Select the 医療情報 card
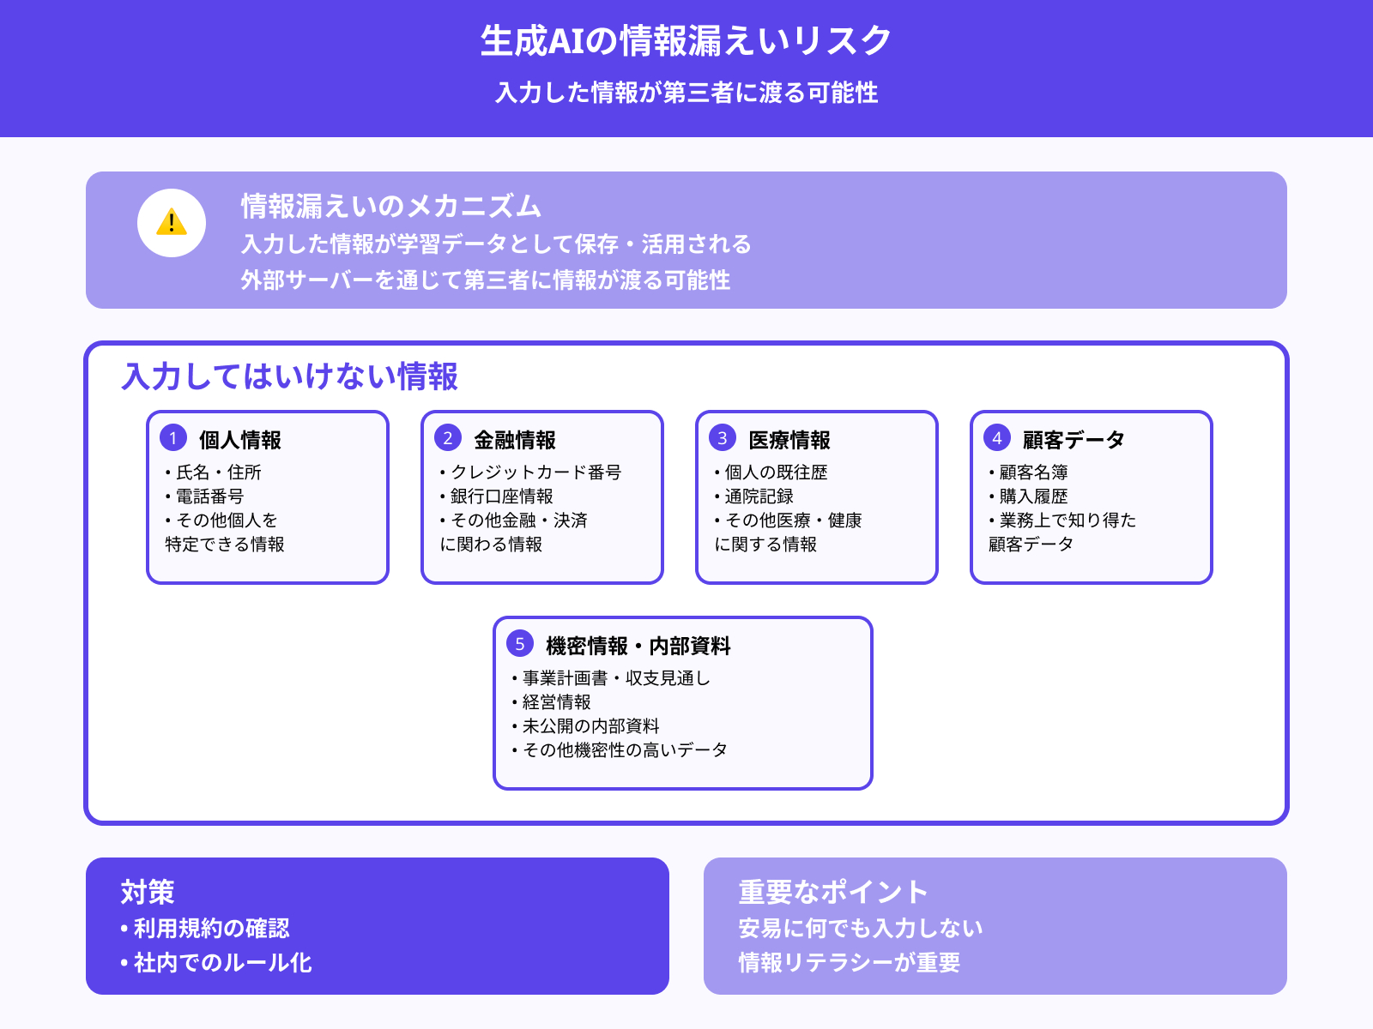 pos(817,497)
